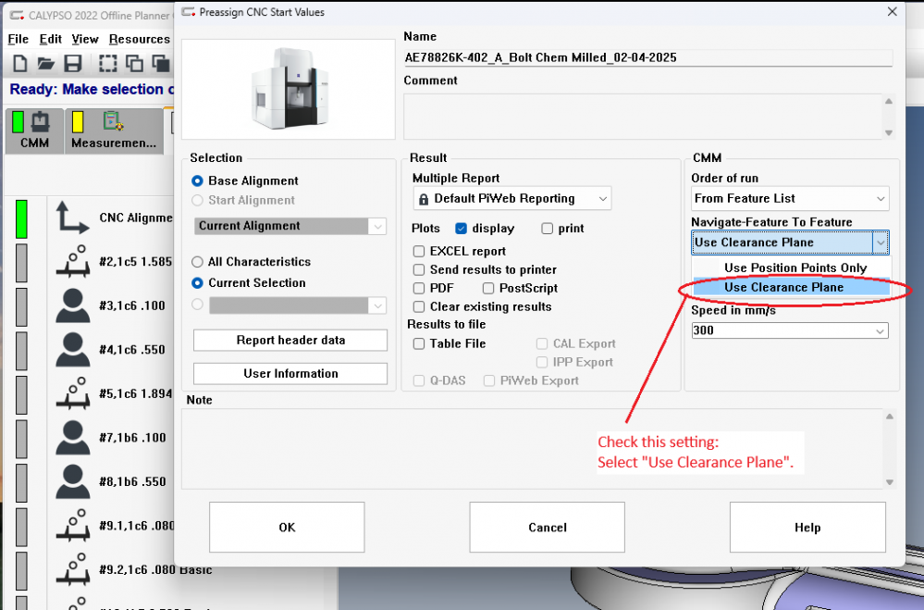The image size is (924, 610).
Task: Tick the Clear existing results checkbox
Action: (x=420, y=306)
